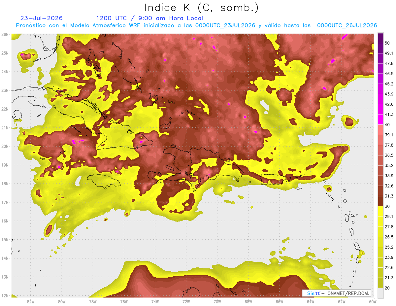Click the "15N" latitude axis label
Viewport: 396px width, 306px height.
(x=5, y=240)
